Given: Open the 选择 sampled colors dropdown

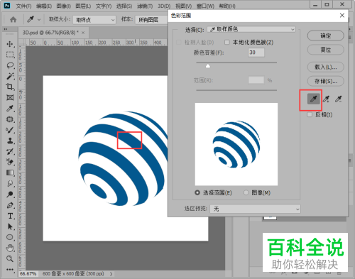Looking at the screenshot, I should pos(251,29).
